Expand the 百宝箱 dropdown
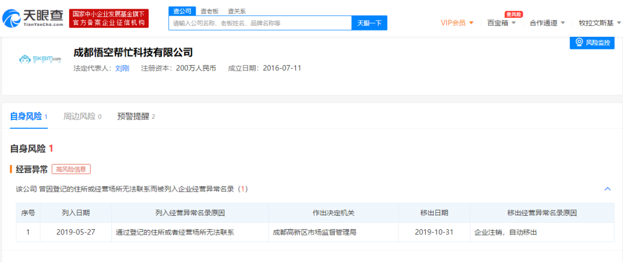Viewport: 623px width, 262px height. coord(502,23)
